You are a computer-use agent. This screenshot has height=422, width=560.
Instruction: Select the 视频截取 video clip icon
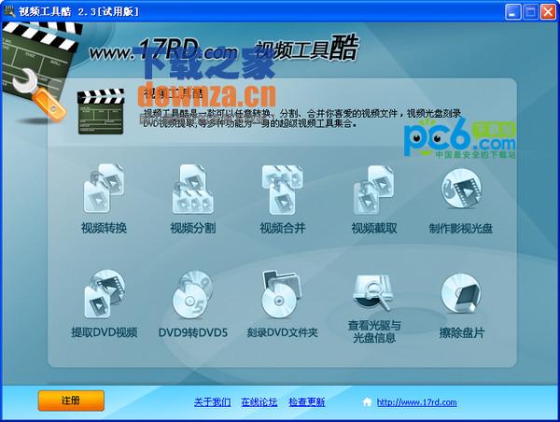pos(373,190)
